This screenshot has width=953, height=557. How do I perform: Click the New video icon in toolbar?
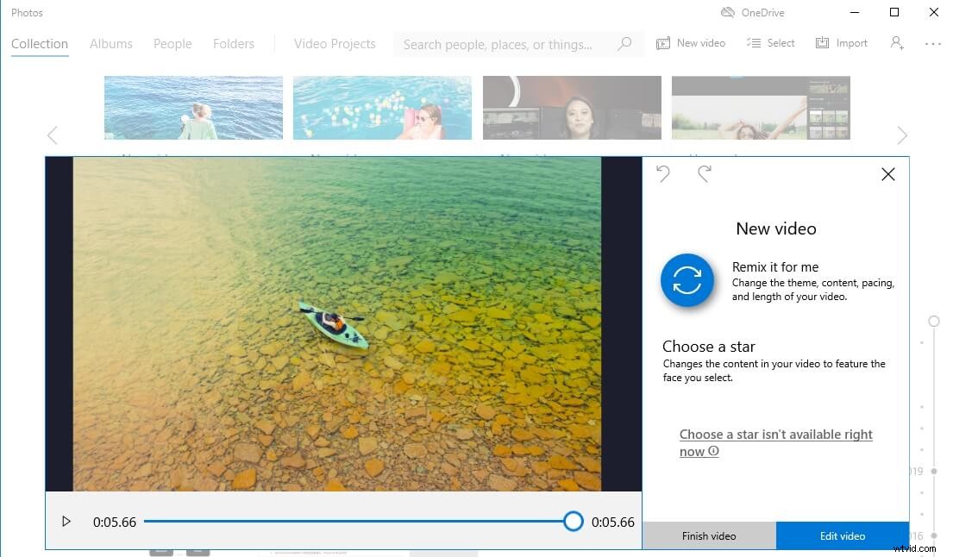pyautogui.click(x=662, y=42)
